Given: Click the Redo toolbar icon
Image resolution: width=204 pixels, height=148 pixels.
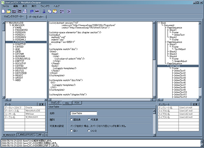Looking at the screenshot, I should coord(37,11).
